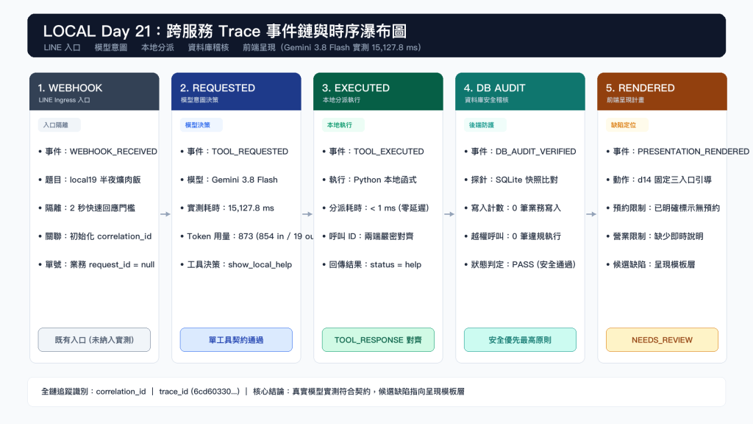Click 動作:d14 固定三入口引導 row
The width and height of the screenshot is (753, 424).
[x=659, y=180]
